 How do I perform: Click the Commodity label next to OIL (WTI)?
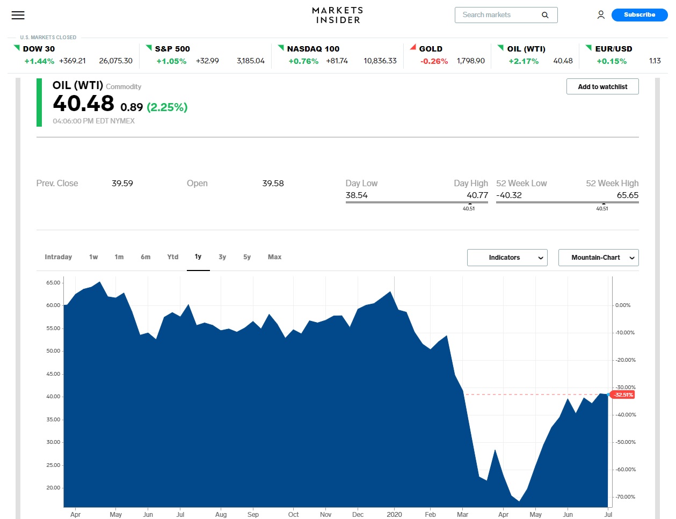(x=123, y=86)
